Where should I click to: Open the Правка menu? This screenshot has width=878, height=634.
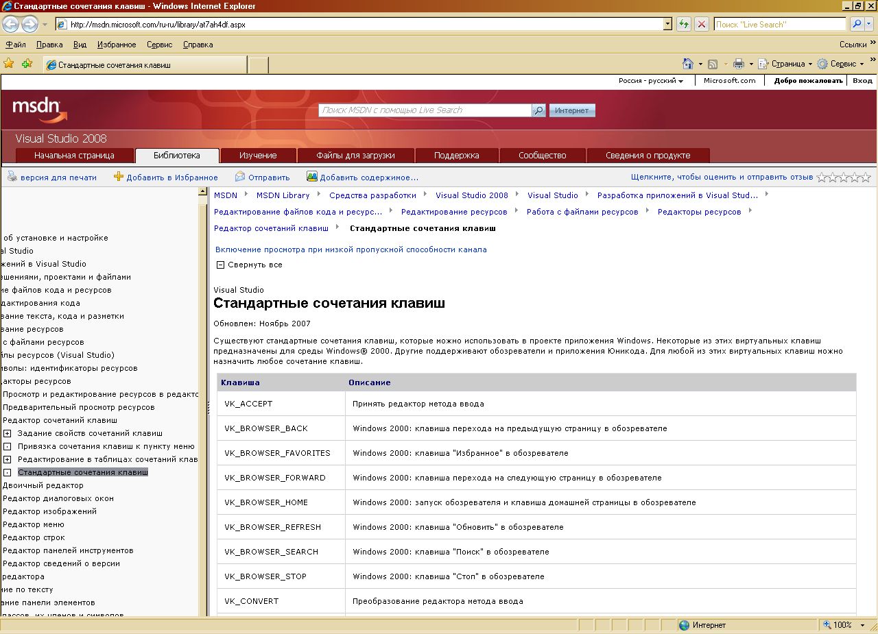[49, 45]
